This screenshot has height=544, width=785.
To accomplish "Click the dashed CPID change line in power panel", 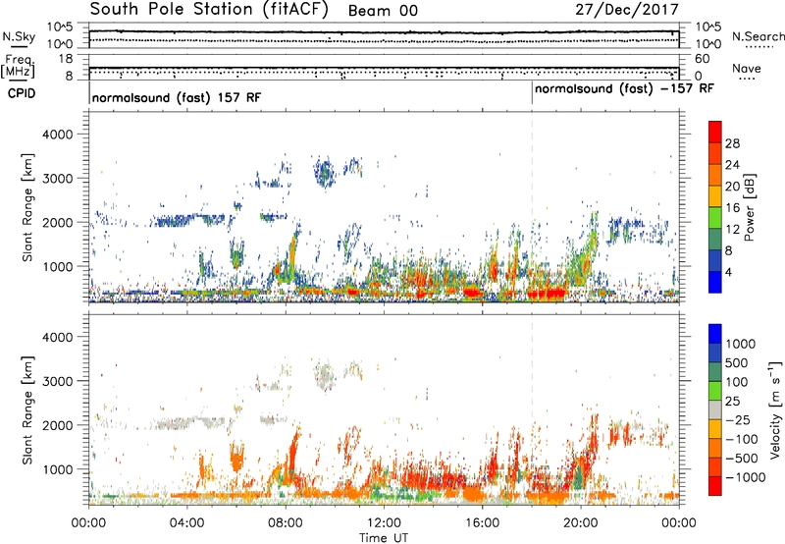I will tap(532, 207).
